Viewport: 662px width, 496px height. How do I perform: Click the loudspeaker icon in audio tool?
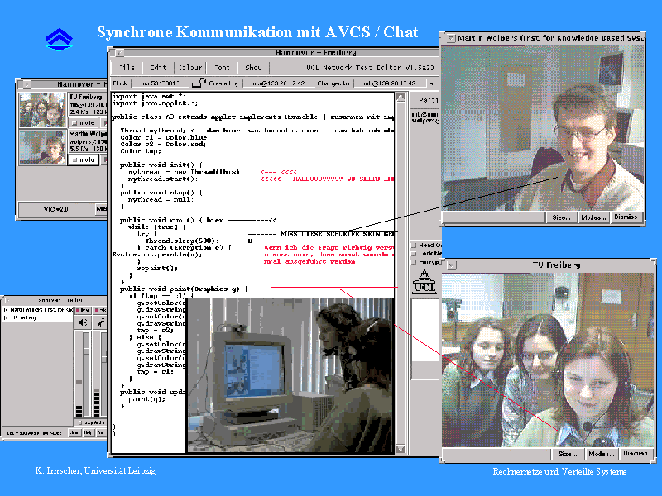pyautogui.click(x=83, y=322)
